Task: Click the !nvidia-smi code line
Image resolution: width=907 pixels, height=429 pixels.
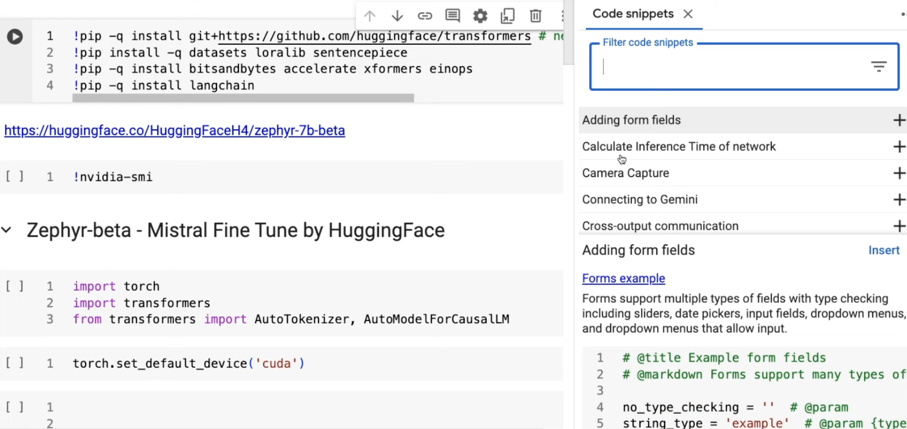Action: [113, 177]
